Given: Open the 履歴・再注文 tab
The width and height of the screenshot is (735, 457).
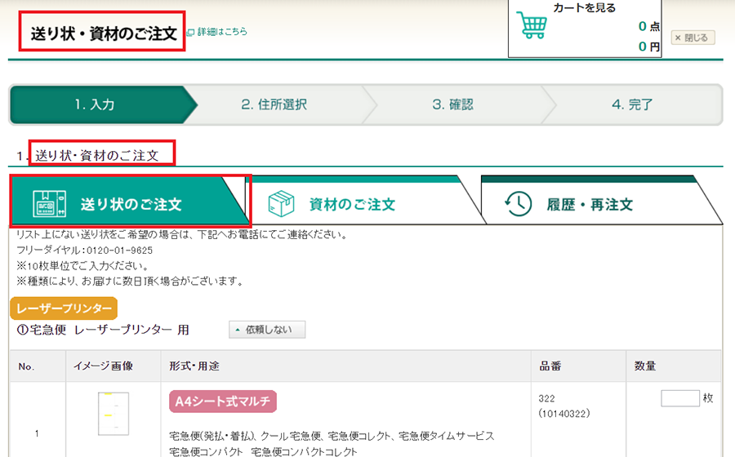Looking at the screenshot, I should [600, 202].
